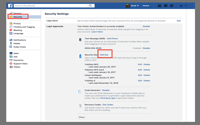Viewport: 200px width, 125px height.
Task: Click the Add Key link
Action: pos(104,55)
